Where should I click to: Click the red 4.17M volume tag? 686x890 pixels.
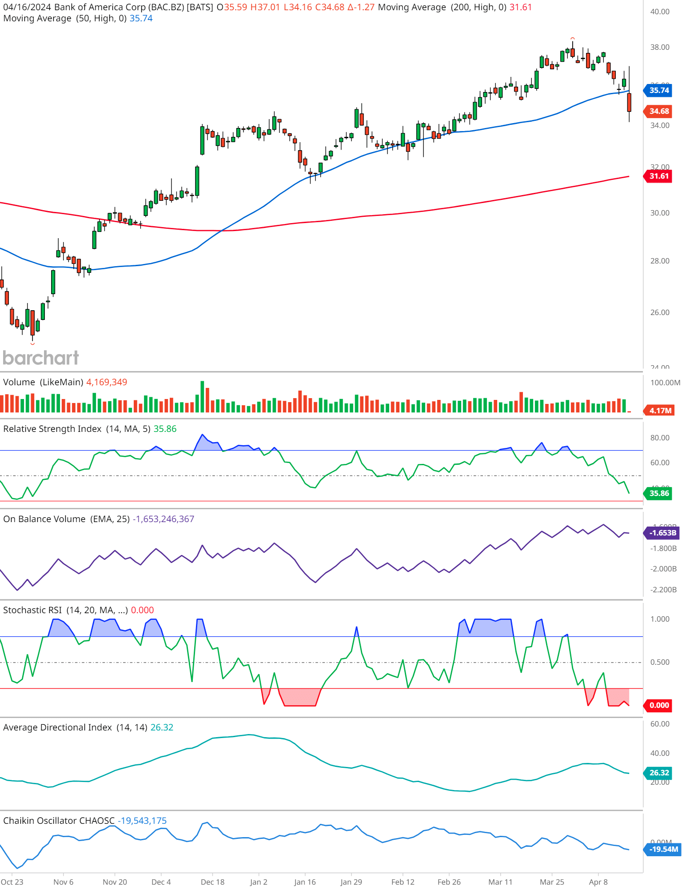[659, 410]
